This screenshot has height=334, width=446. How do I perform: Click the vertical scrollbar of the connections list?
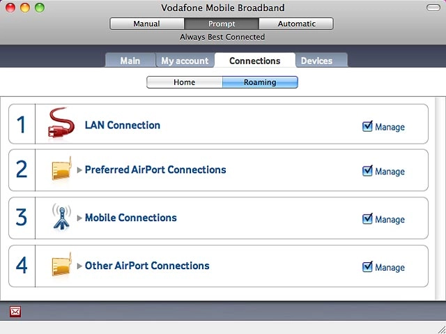[x=440, y=198]
